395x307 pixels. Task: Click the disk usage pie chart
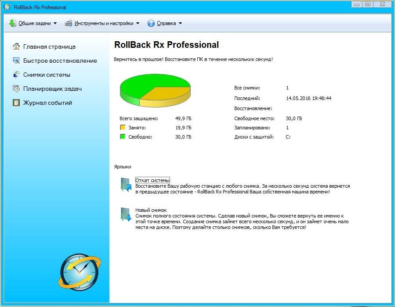point(155,90)
